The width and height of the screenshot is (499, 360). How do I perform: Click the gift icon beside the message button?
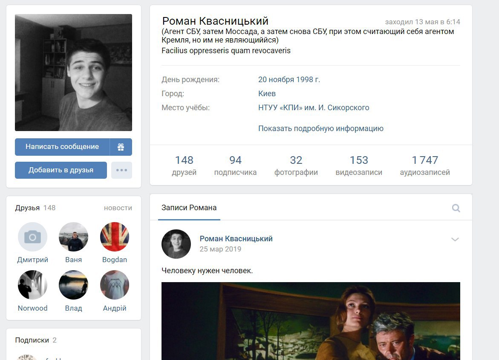121,147
